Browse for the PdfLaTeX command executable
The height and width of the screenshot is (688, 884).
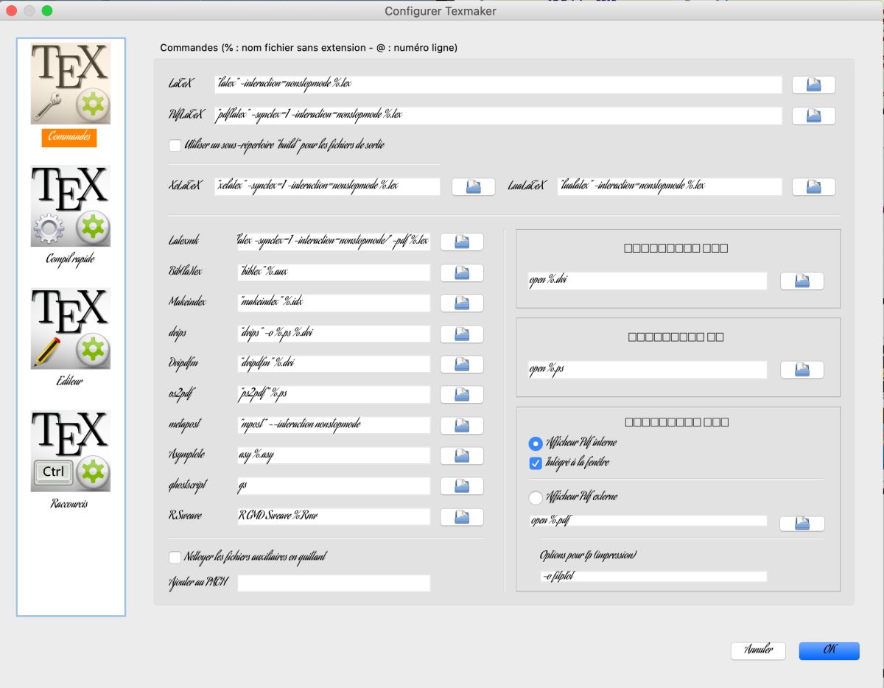(x=813, y=116)
